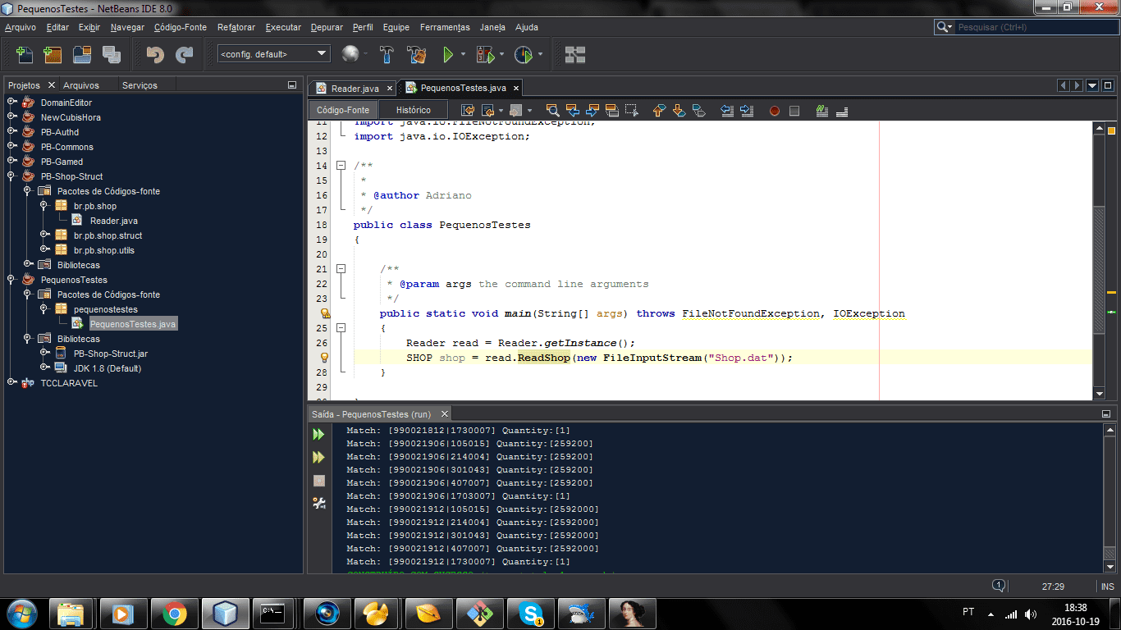This screenshot has height=630, width=1121.
Task: Click the Build Project hammer icon
Action: click(x=387, y=55)
